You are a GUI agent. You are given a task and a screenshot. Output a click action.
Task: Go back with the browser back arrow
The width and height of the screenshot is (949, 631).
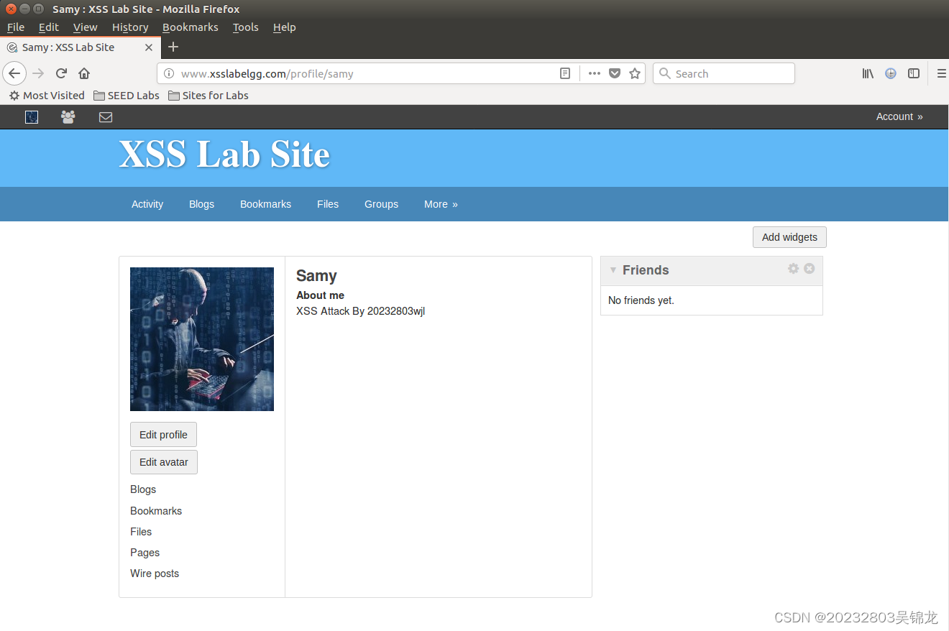coord(14,73)
